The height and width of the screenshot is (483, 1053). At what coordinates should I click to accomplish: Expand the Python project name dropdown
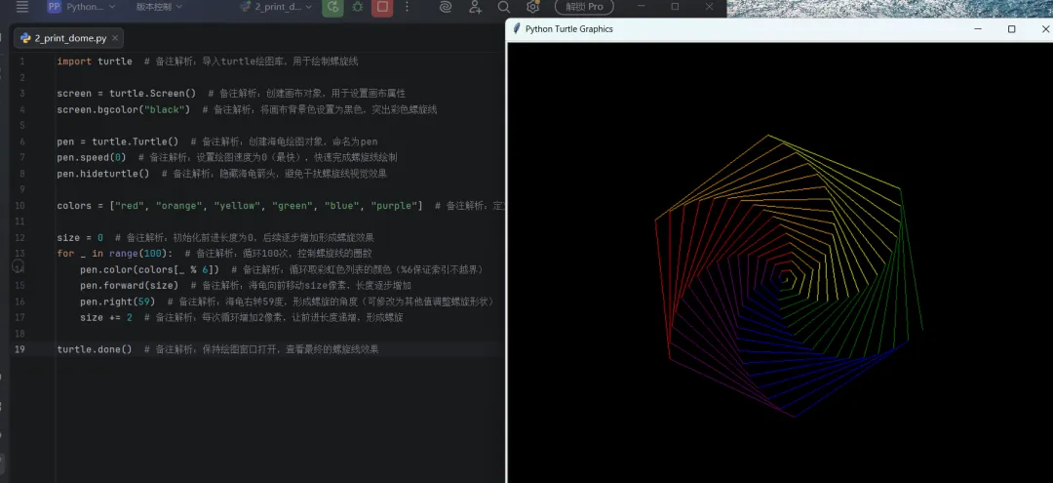91,7
